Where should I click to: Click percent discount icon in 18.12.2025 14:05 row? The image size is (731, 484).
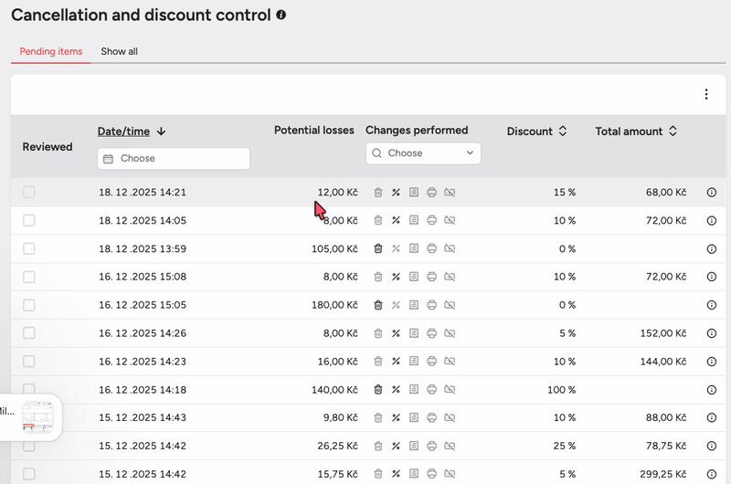396,221
